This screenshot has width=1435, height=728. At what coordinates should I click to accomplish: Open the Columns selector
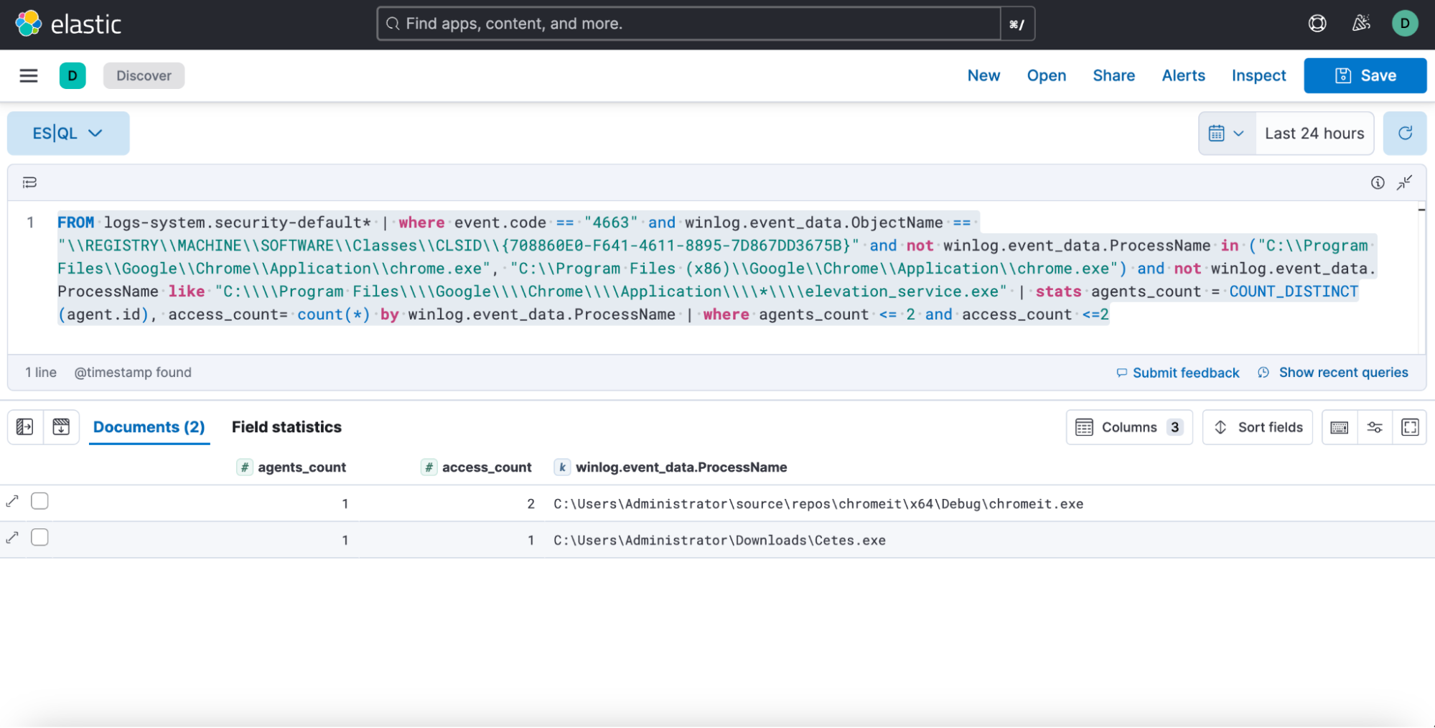tap(1128, 427)
